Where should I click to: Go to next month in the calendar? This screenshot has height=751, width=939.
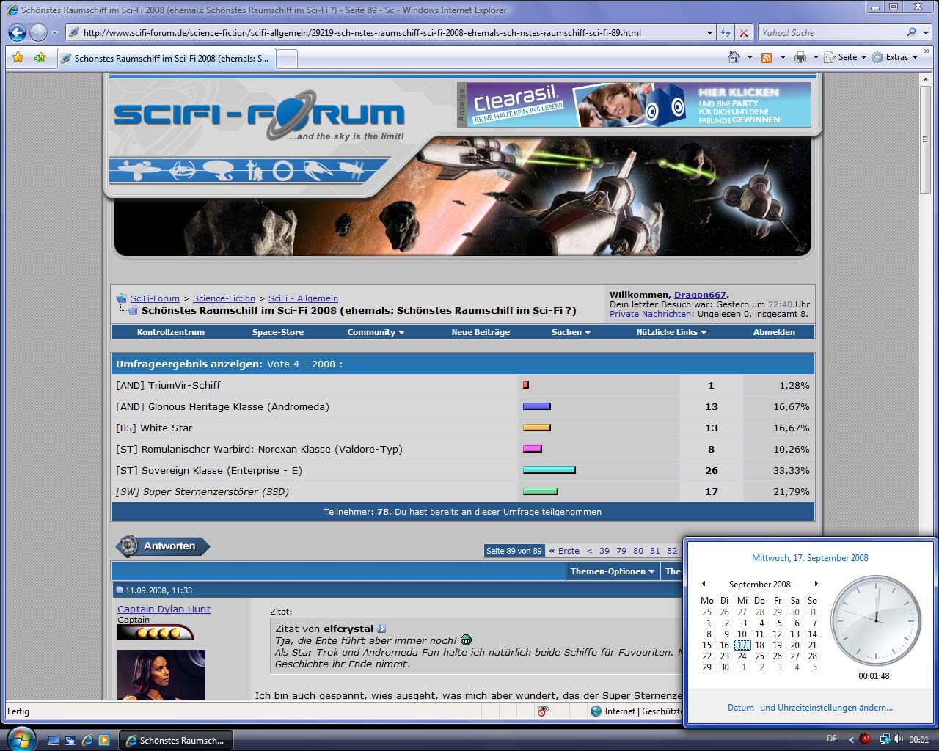click(x=816, y=584)
